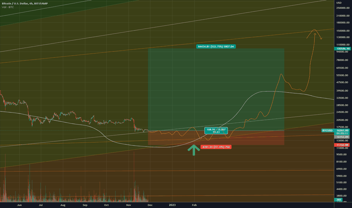This screenshot has width=352, height=208.
Task: Click the 150000.00 price axis label
Action: click(343, 31)
